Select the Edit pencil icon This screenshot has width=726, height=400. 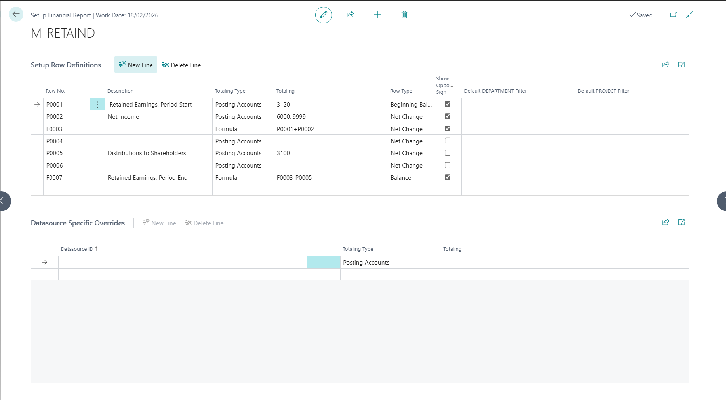point(323,15)
